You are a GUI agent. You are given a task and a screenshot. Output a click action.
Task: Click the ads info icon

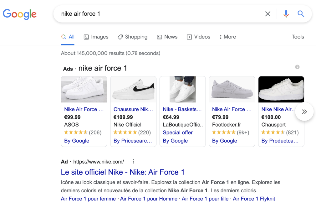coord(297,67)
